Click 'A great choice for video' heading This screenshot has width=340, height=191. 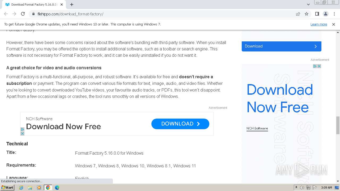[54, 68]
